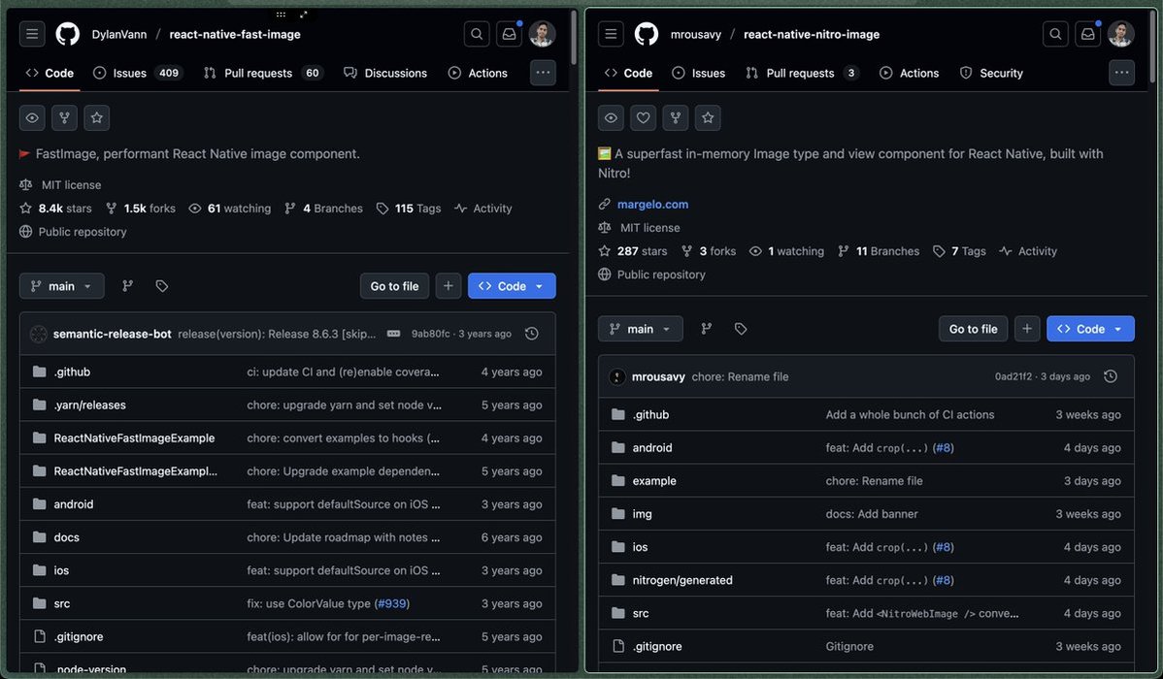Click 115 Tags in fast-image
This screenshot has height=679, width=1163.
[409, 209]
